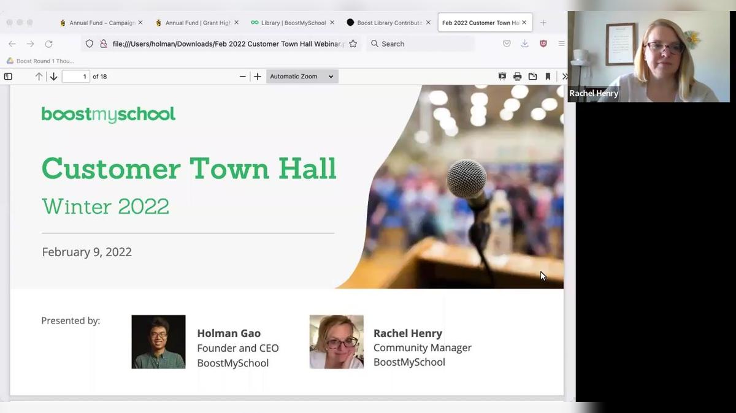Print the PDF document
Image resolution: width=736 pixels, height=413 pixels.
(517, 76)
